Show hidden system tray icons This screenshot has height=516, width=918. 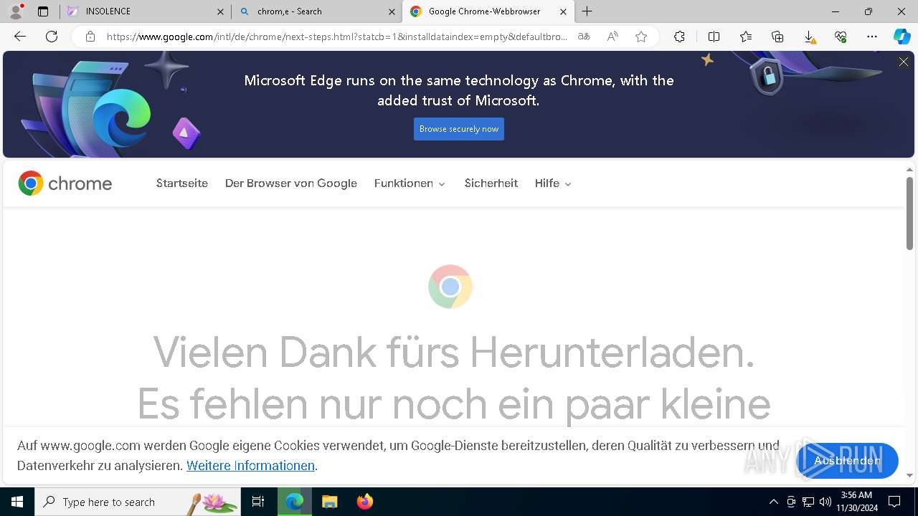click(x=773, y=502)
